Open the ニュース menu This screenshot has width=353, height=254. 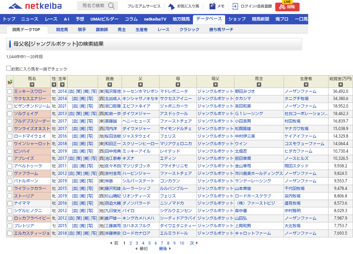click(x=30, y=19)
